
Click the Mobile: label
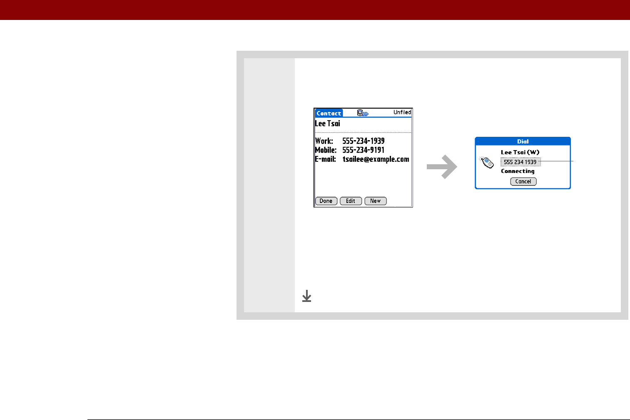coord(326,150)
